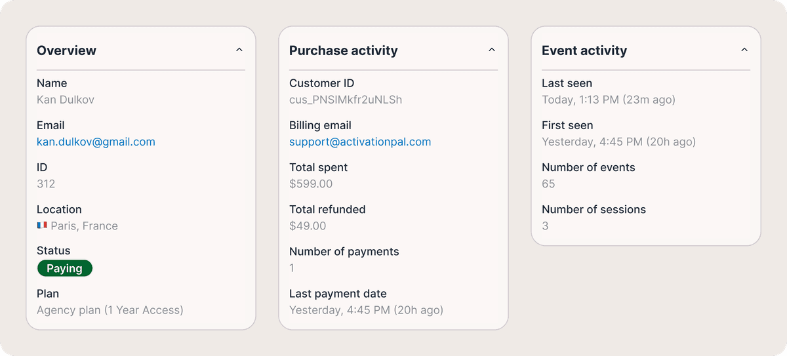Click the Purchase activity heading

343,50
